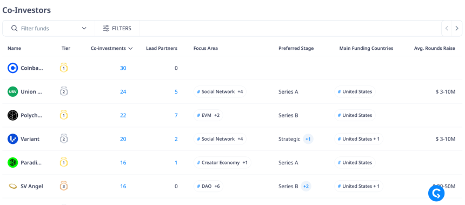This screenshot has width=465, height=205.
Task: Click the Focus Area column header
Action: (x=205, y=48)
